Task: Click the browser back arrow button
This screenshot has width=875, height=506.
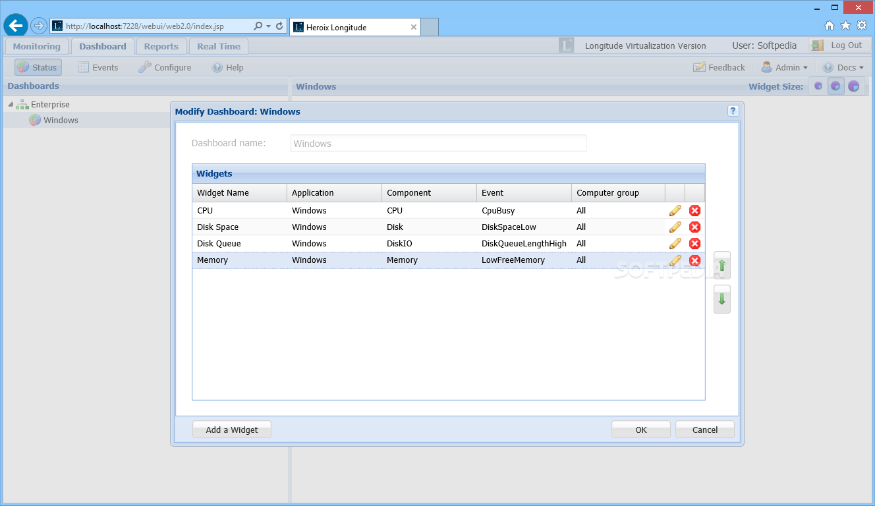Action: pyautogui.click(x=16, y=26)
